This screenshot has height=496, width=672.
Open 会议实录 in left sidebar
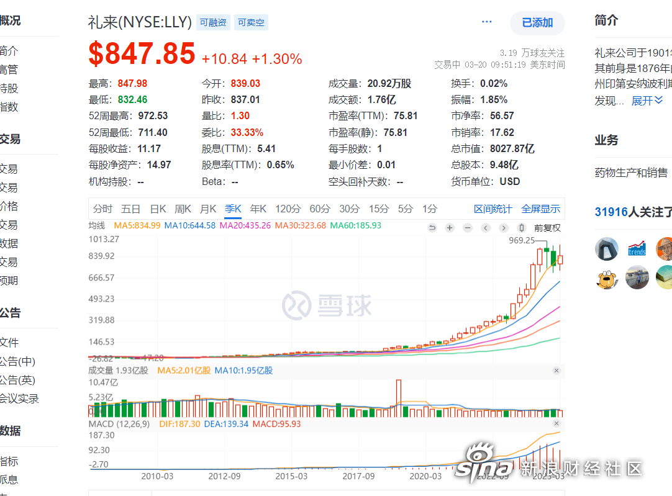point(19,399)
